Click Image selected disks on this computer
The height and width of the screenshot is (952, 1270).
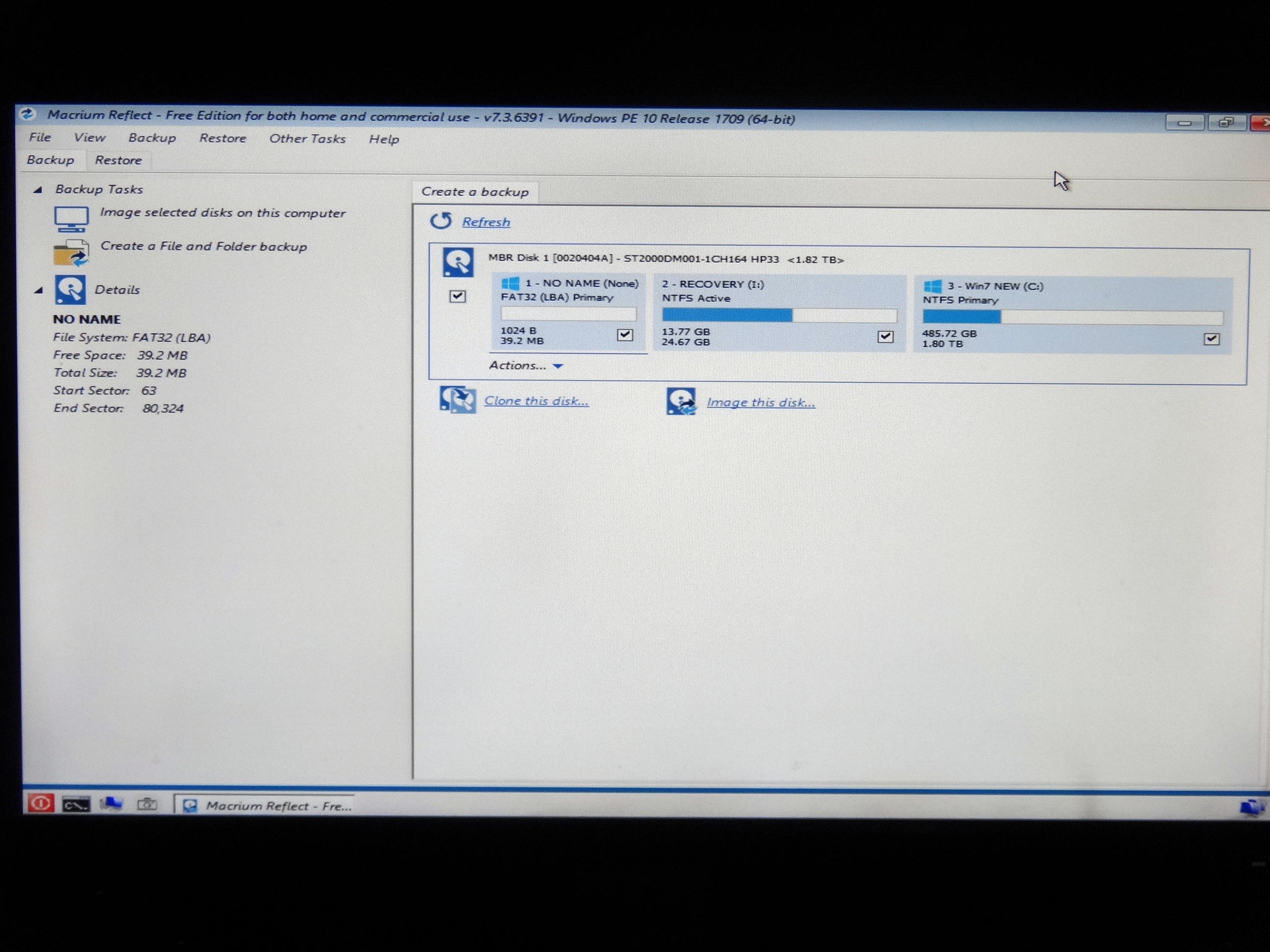(x=223, y=213)
